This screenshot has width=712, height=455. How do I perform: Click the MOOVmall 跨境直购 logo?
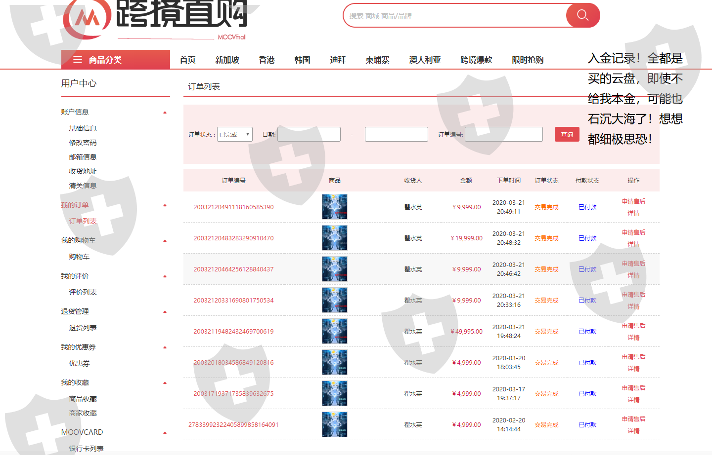155,20
